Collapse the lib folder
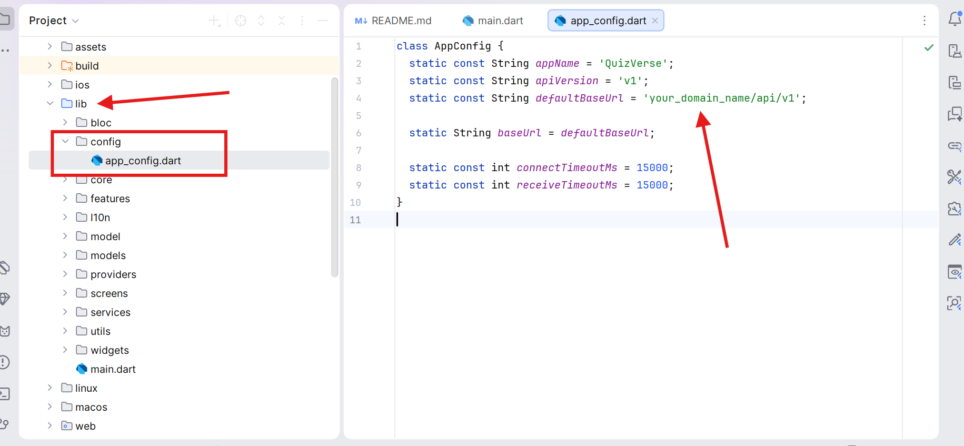964x446 pixels. click(50, 103)
